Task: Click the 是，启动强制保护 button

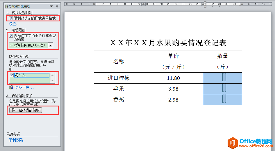Action: [x=26, y=110]
